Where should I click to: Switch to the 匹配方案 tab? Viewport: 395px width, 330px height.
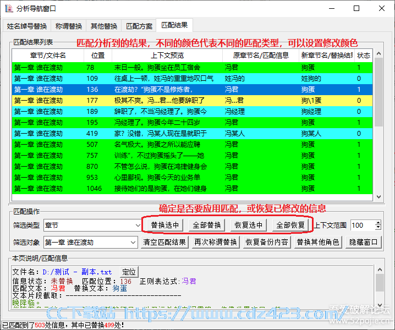(x=139, y=26)
